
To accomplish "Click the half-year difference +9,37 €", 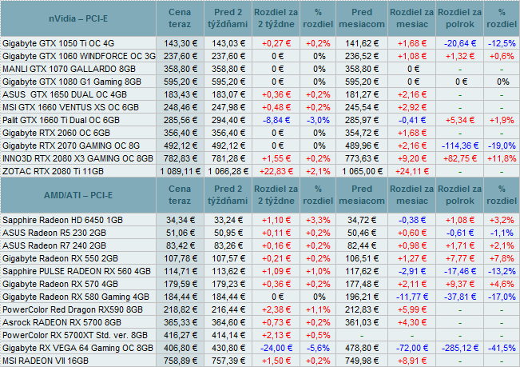I will (460, 284).
